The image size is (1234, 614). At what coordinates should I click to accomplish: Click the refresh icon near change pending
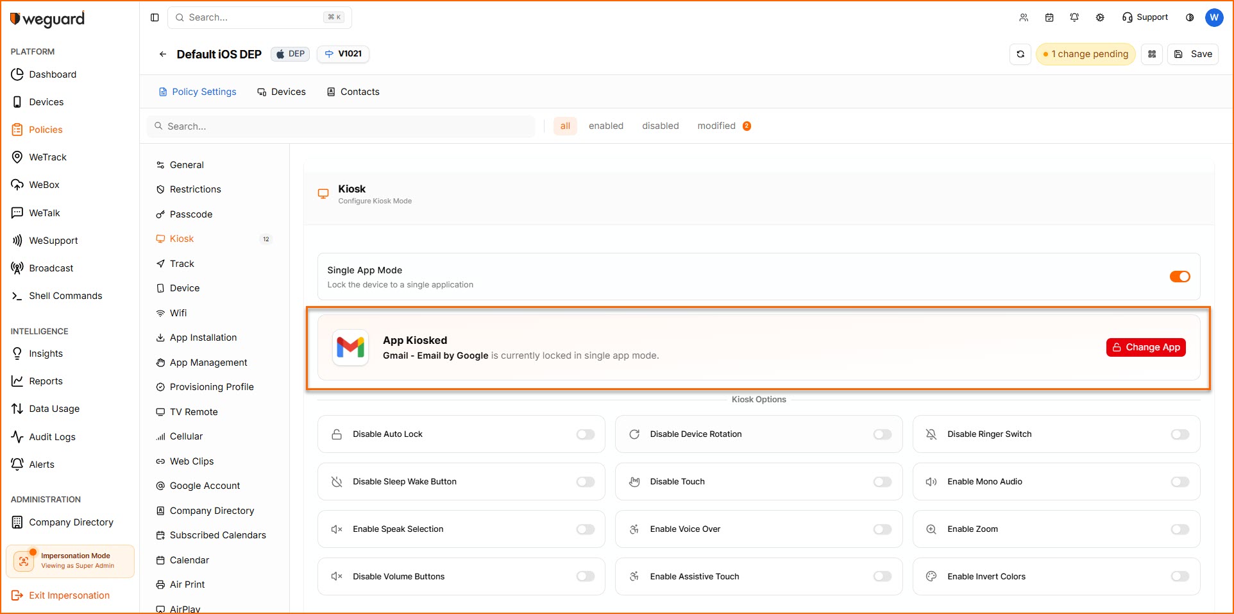pyautogui.click(x=1020, y=55)
